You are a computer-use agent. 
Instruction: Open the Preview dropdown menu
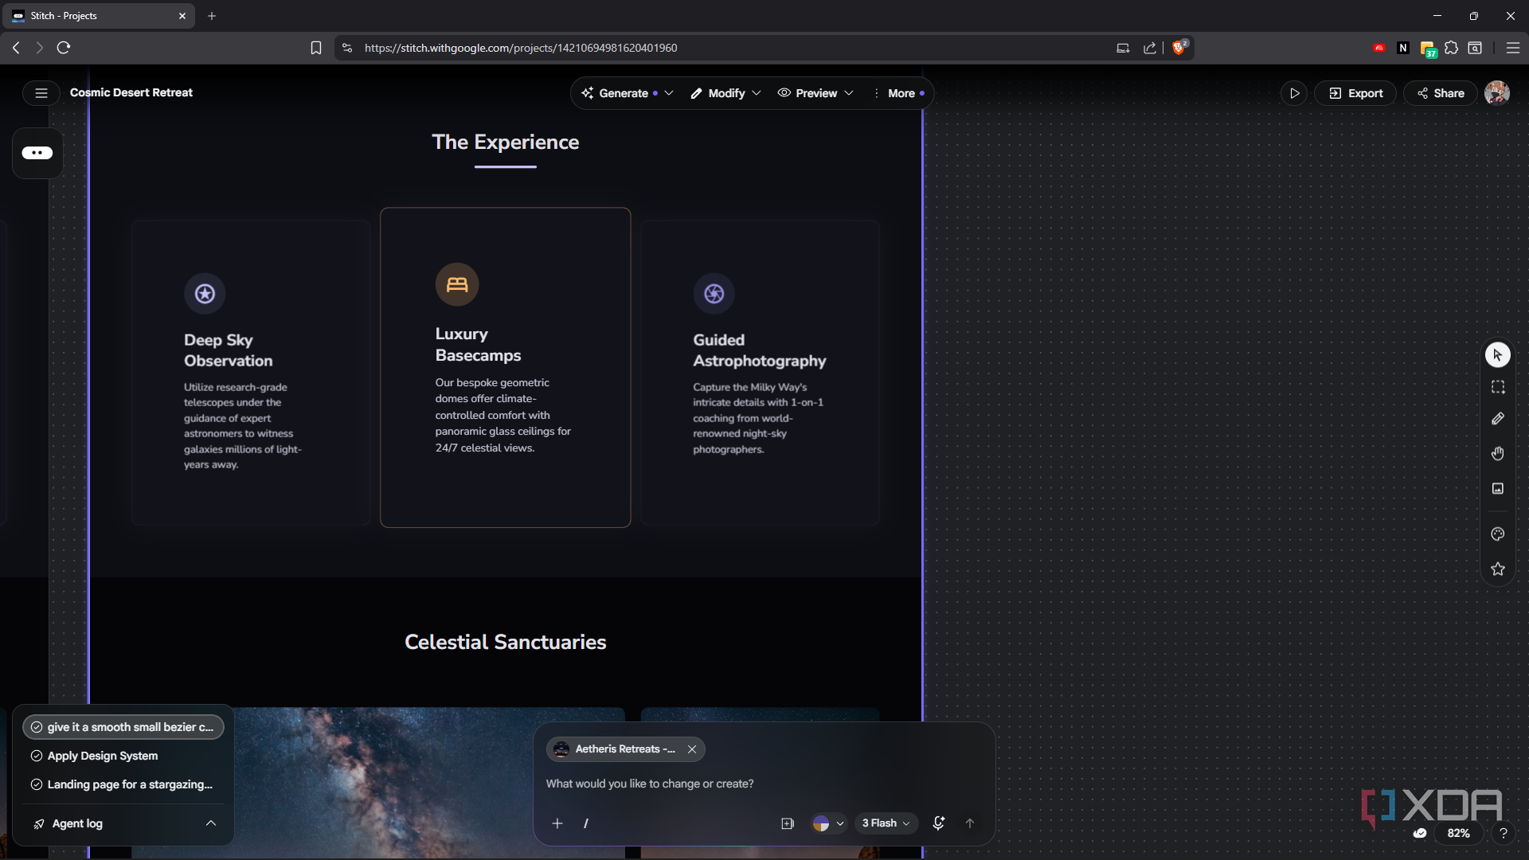pos(815,93)
